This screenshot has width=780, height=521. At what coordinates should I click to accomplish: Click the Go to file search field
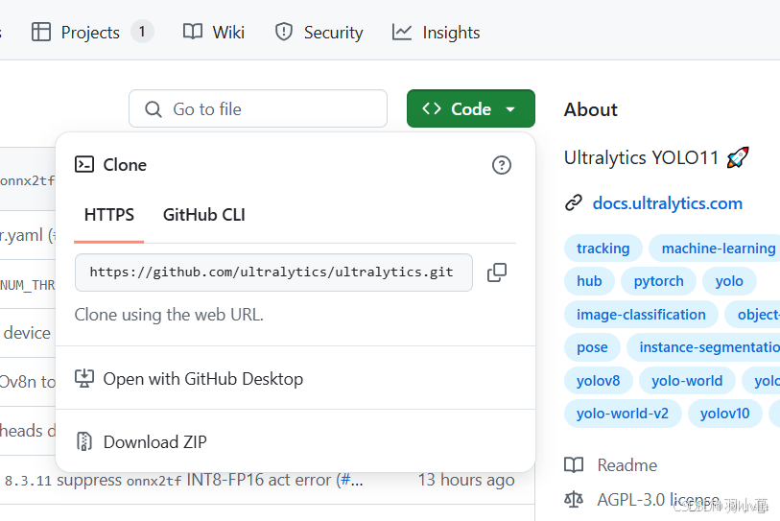(x=258, y=108)
